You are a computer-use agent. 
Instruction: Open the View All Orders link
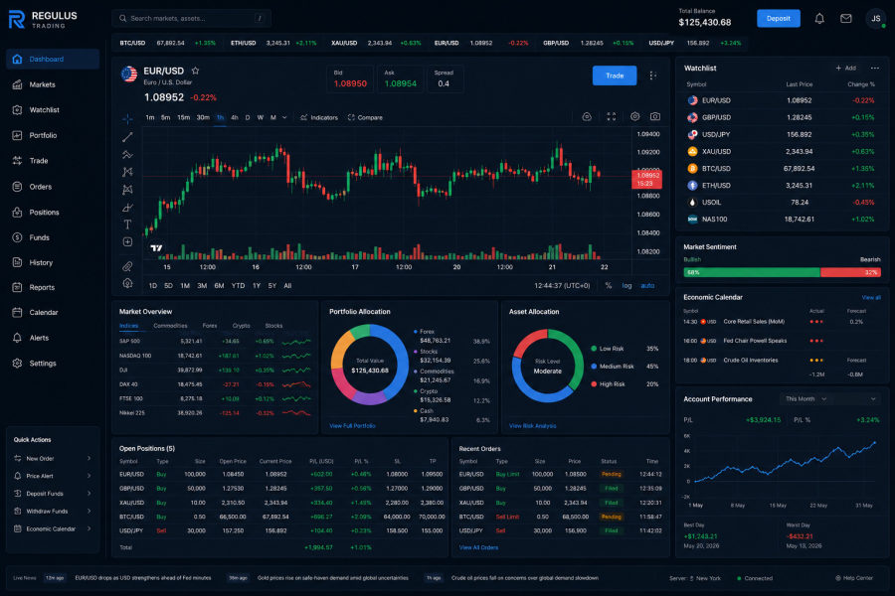[x=478, y=547]
